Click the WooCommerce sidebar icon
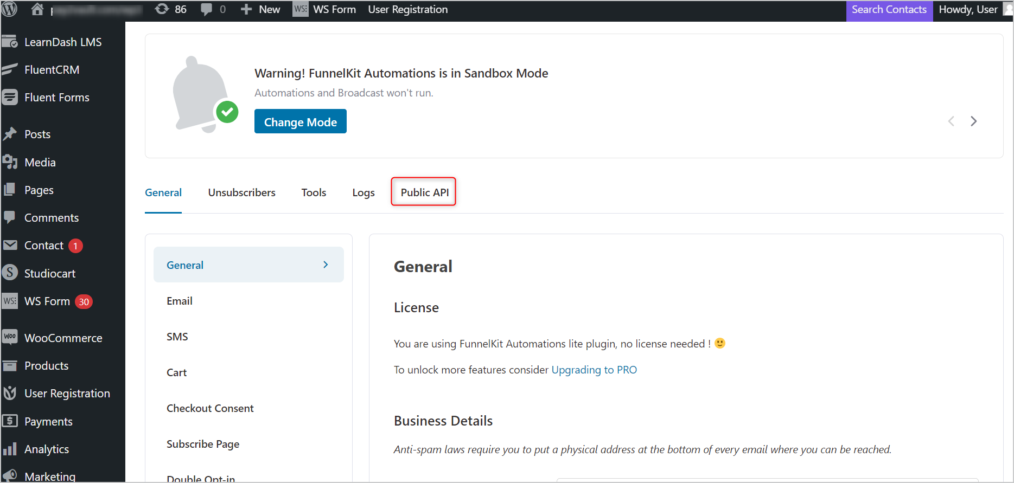Viewport: 1014px width, 483px height. click(10, 338)
